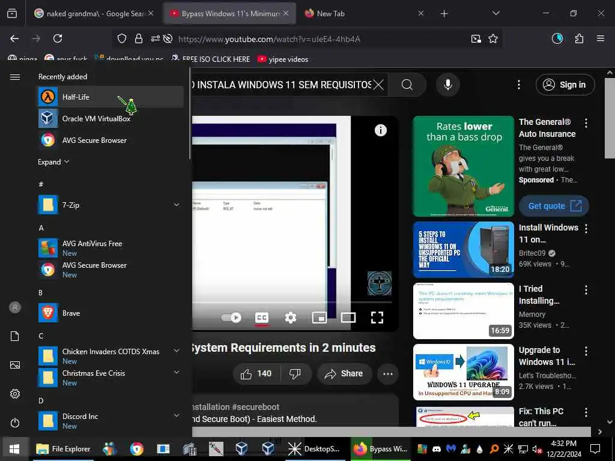Image resolution: width=615 pixels, height=461 pixels.
Task: Click the Windows Start button
Action: 14,449
